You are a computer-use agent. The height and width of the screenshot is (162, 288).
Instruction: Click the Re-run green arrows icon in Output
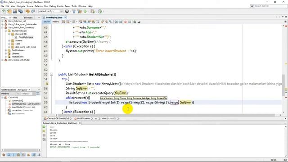(x=44, y=127)
